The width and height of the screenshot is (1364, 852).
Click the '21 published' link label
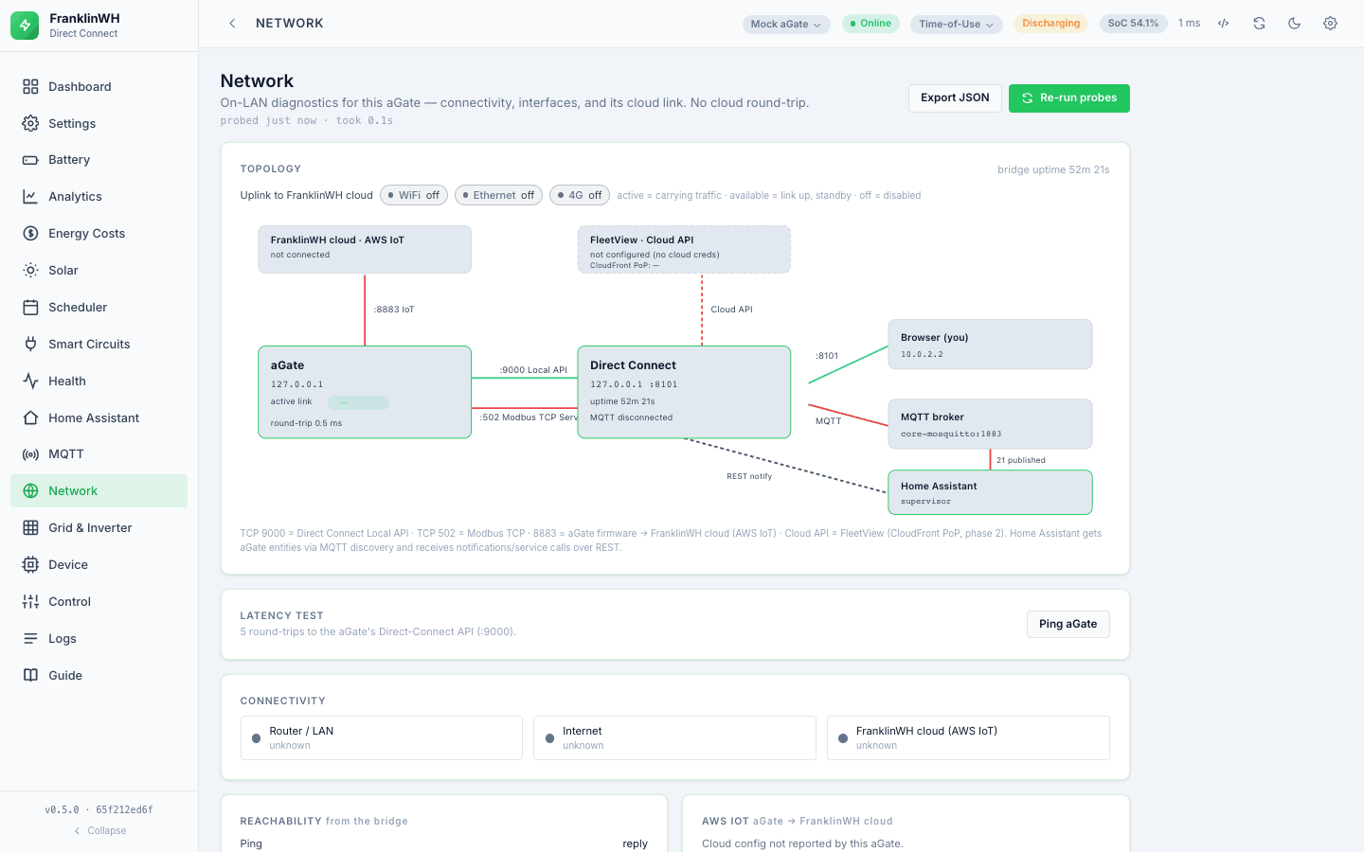click(x=1021, y=461)
